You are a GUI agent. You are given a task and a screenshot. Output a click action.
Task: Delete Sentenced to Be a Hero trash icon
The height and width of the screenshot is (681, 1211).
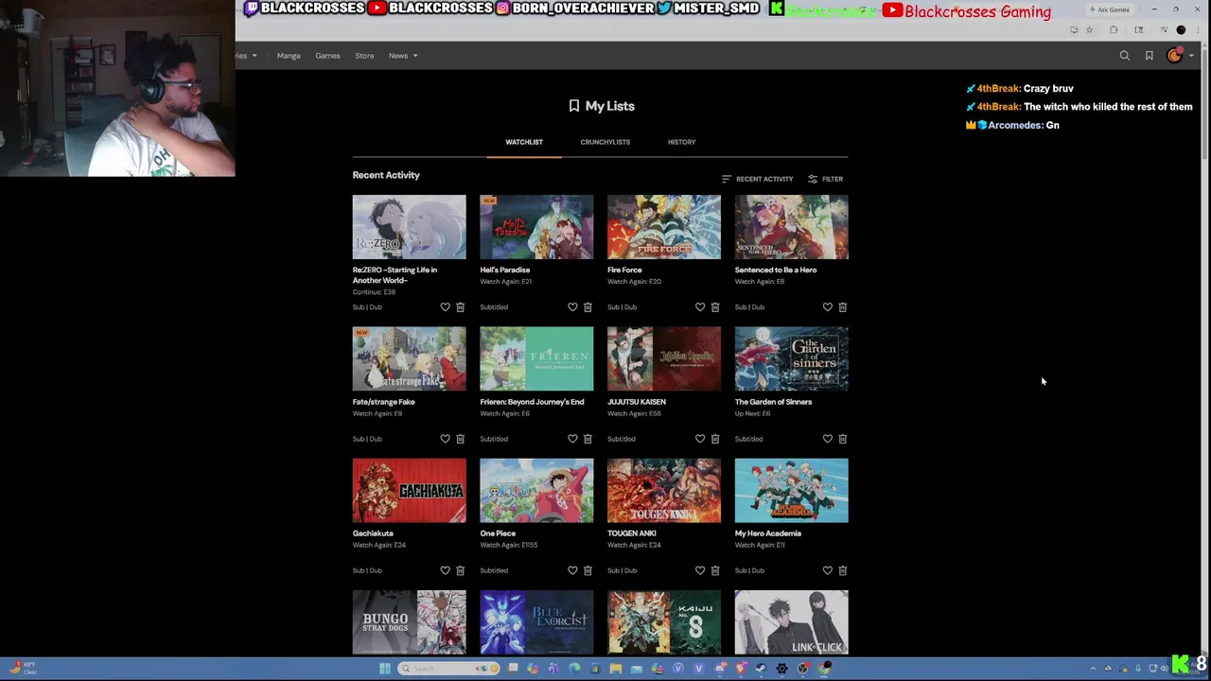click(x=843, y=307)
